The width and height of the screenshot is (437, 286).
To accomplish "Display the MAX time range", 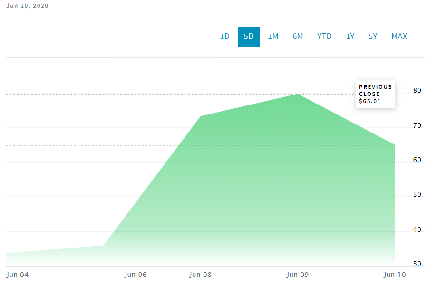I will tap(399, 37).
